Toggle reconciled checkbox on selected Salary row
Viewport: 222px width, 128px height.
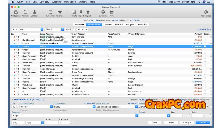pyautogui.click(x=205, y=47)
